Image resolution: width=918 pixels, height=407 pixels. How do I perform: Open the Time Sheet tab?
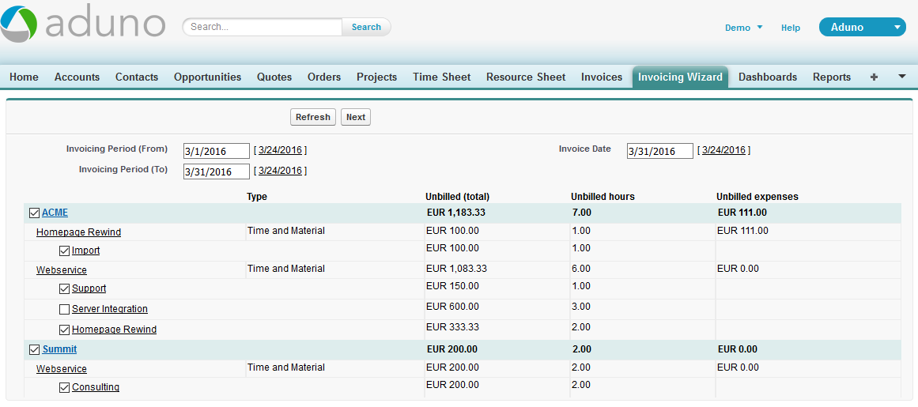coord(441,77)
